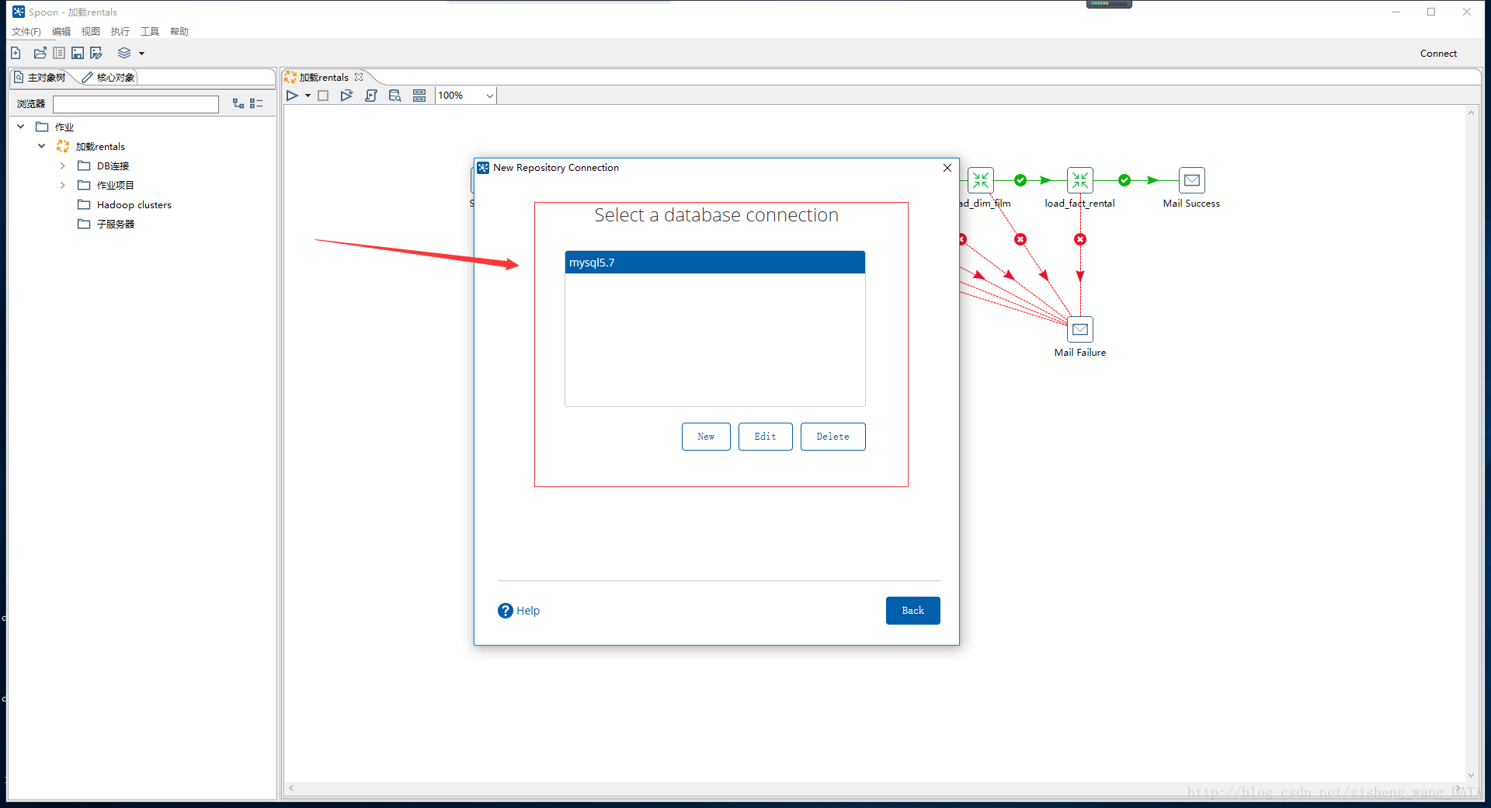1491x808 pixels.
Task: Click the Edit connection button
Action: [x=765, y=437]
